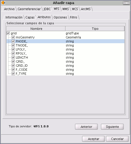Screen dimensions: 131x144
Task: Click the gvSIG application icon in title bar
Action: [x=3, y=3]
